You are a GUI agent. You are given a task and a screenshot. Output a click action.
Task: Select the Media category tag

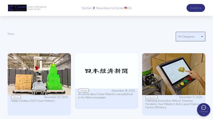click(x=84, y=90)
